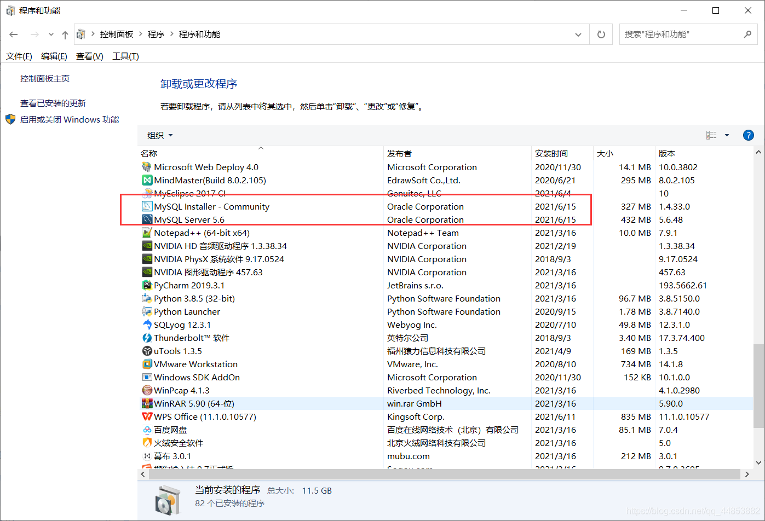This screenshot has height=521, width=765.
Task: Sort by the 安装时间 column header
Action: click(562, 153)
